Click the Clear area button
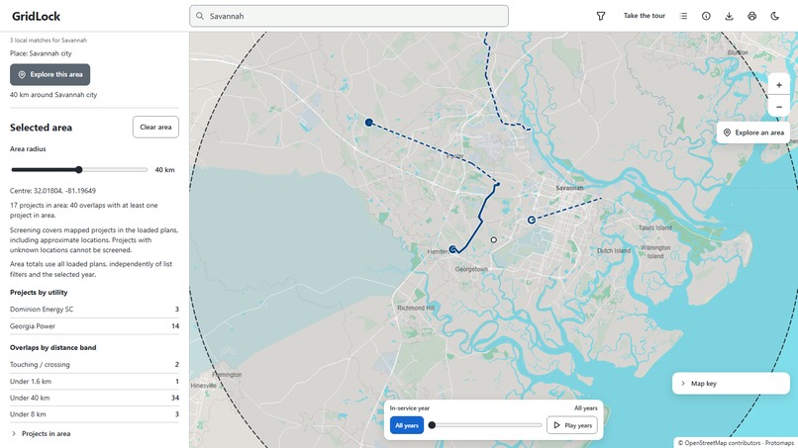798x448 pixels. point(155,128)
